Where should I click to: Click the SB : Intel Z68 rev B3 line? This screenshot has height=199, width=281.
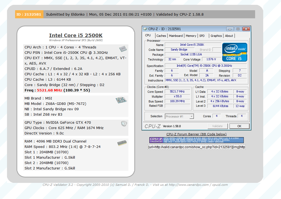43,114
